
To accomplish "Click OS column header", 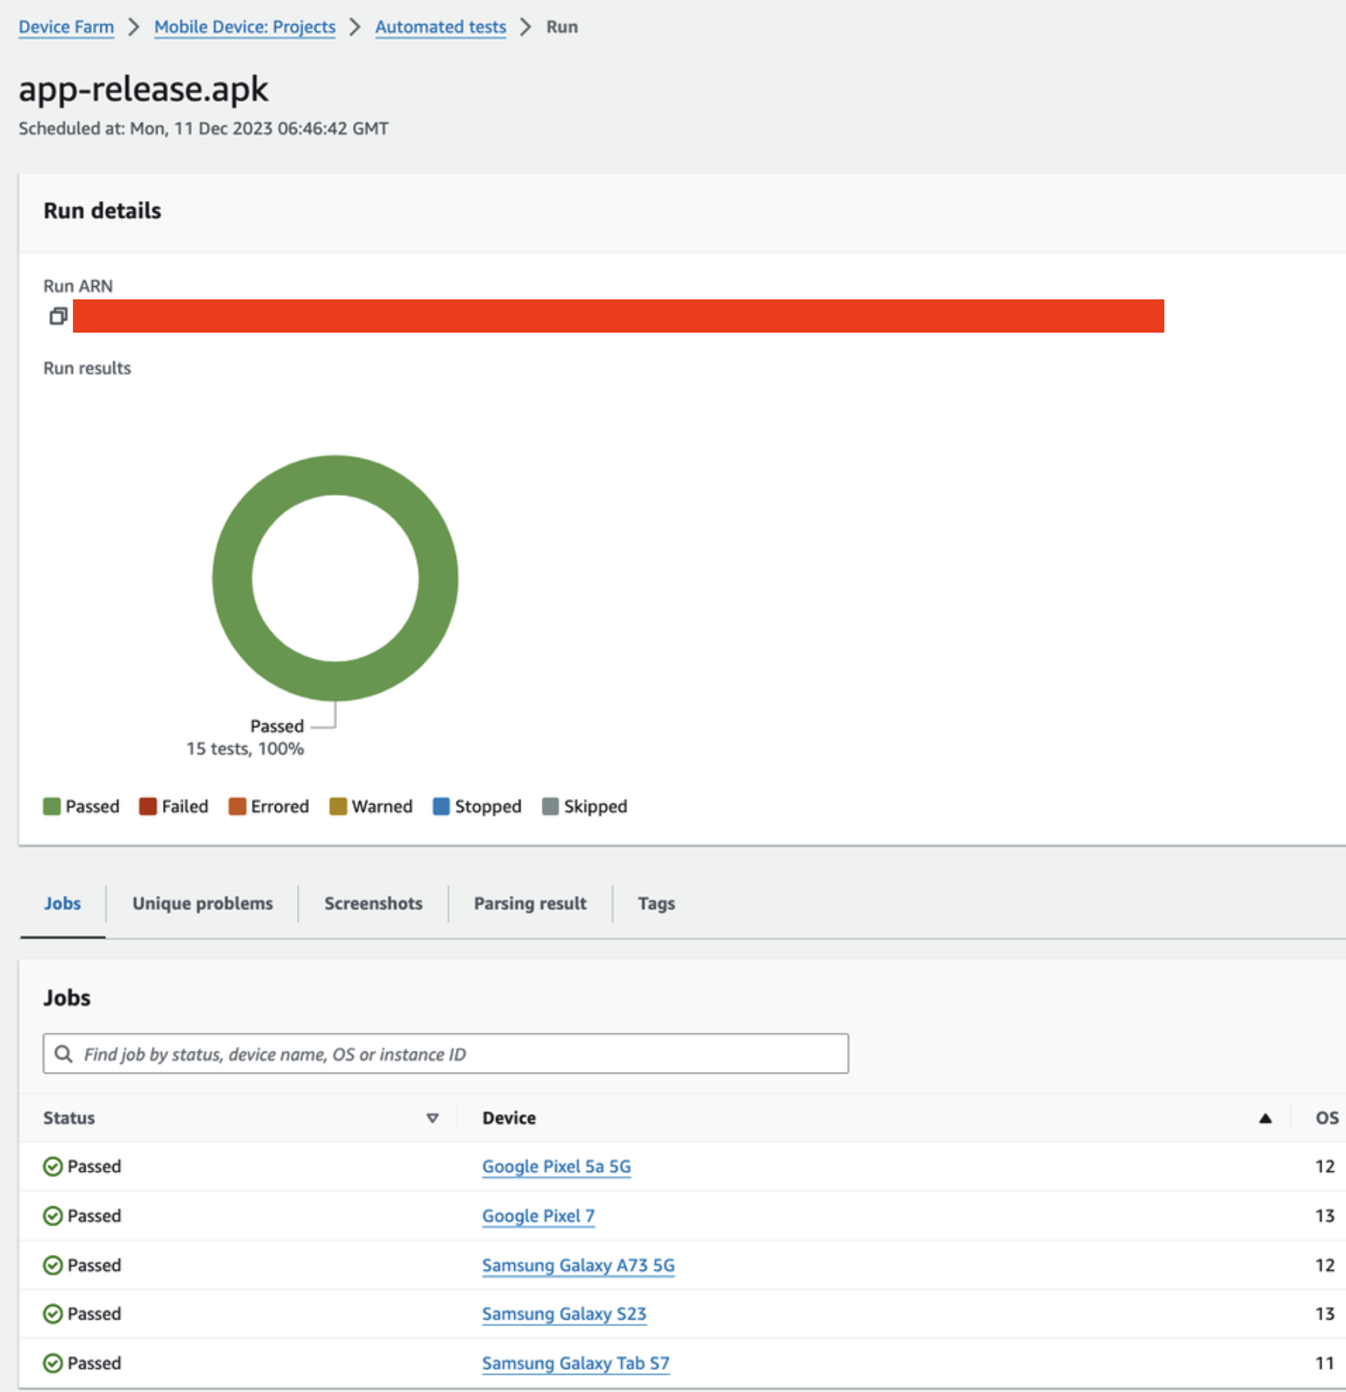I will [1326, 1118].
